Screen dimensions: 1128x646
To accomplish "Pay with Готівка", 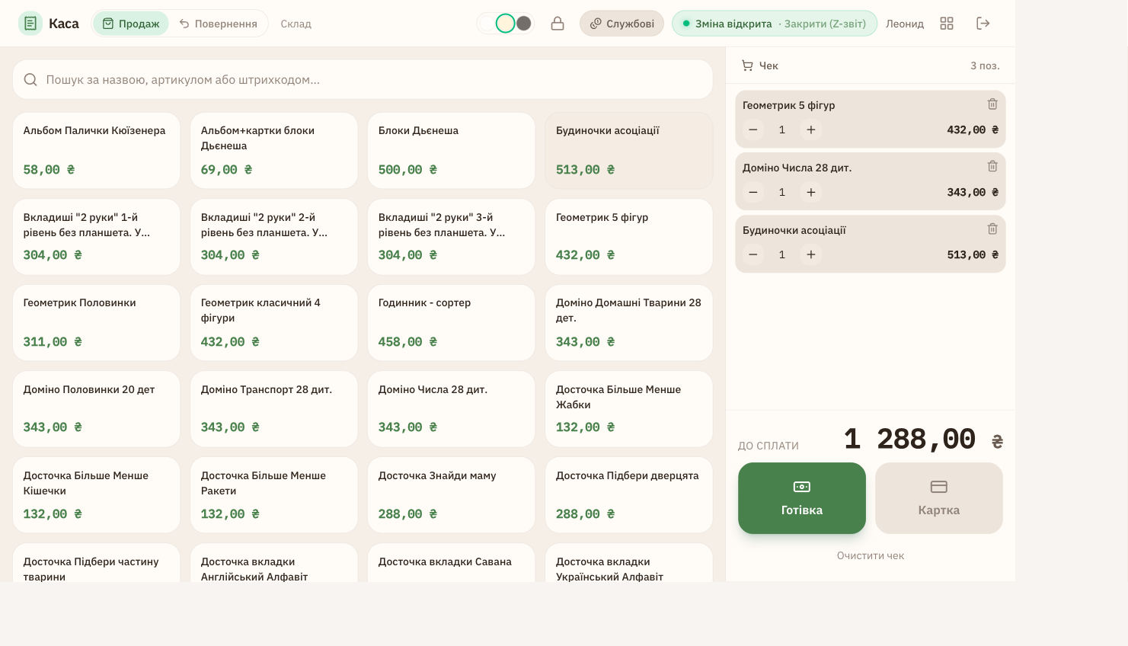I will click(802, 498).
